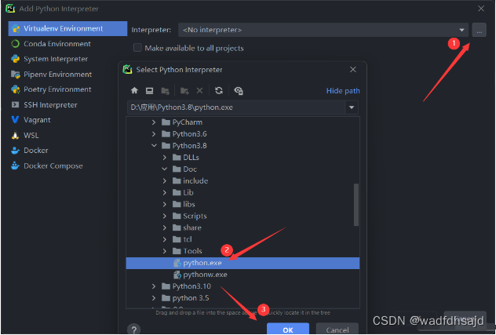Open the Interpreter dropdown list
496x335 pixels.
(461, 30)
